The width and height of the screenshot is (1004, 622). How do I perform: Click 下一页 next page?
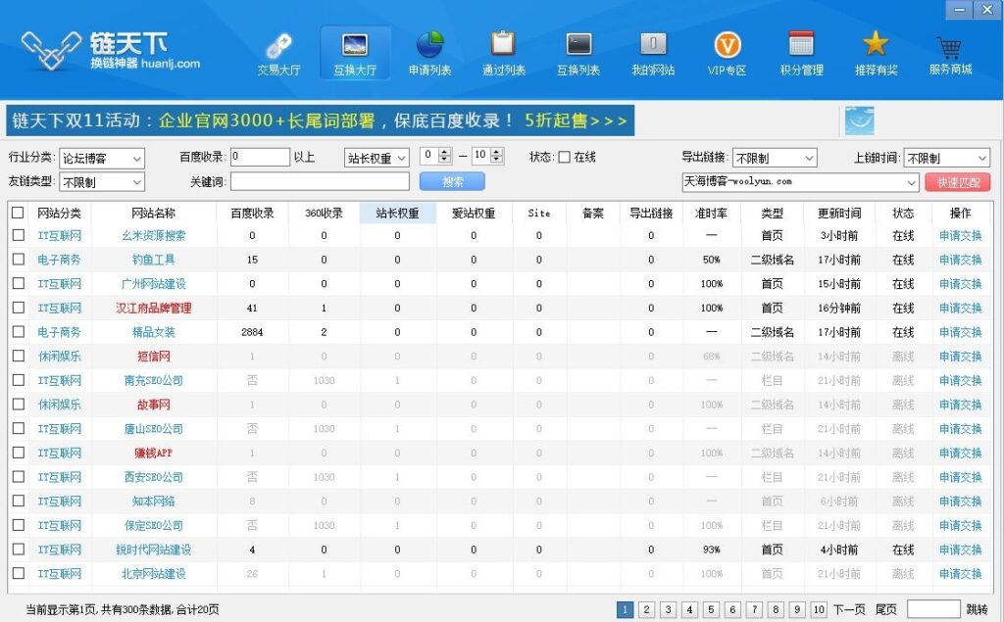(849, 610)
